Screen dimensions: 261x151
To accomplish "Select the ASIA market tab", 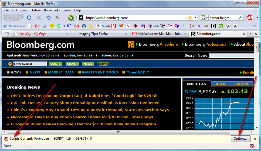I will click(x=220, y=84).
